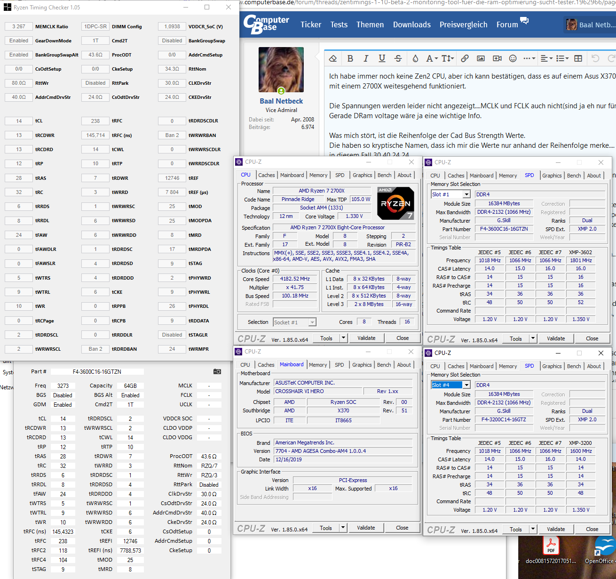Toggle italic in forum editor
The width and height of the screenshot is (616, 579).
point(366,58)
